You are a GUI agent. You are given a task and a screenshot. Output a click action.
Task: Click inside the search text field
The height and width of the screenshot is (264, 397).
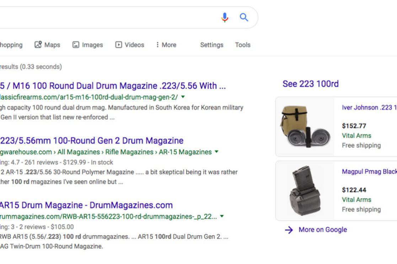coord(107,17)
